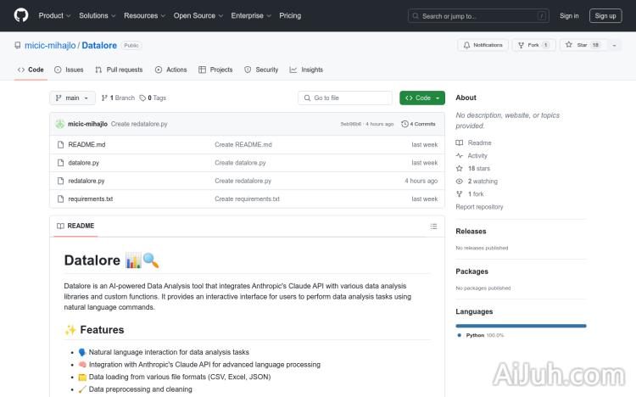
Task: Open the Product menu in header
Action: (x=54, y=15)
